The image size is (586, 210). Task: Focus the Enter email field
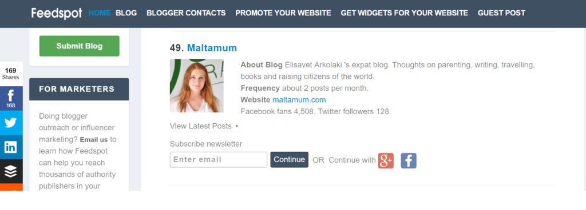[219, 160]
